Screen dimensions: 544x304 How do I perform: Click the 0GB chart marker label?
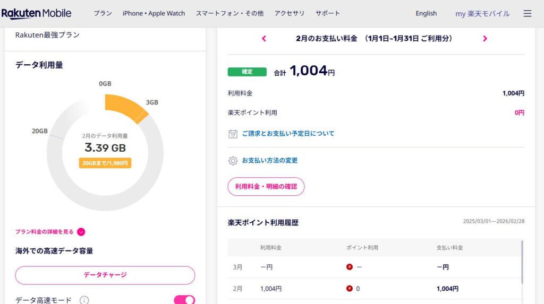[x=105, y=83]
